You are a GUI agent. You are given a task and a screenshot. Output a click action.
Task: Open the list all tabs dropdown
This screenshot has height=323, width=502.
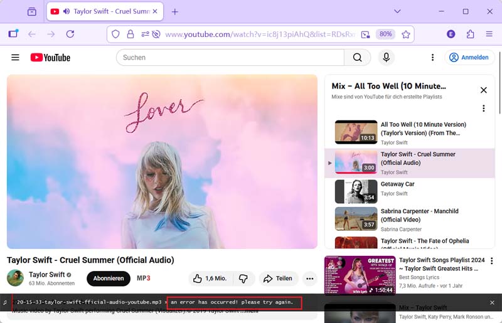pyautogui.click(x=397, y=11)
